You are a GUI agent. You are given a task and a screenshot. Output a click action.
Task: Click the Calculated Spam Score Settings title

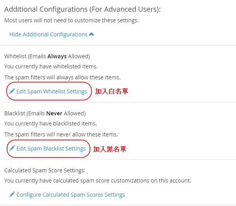pyautogui.click(x=45, y=170)
